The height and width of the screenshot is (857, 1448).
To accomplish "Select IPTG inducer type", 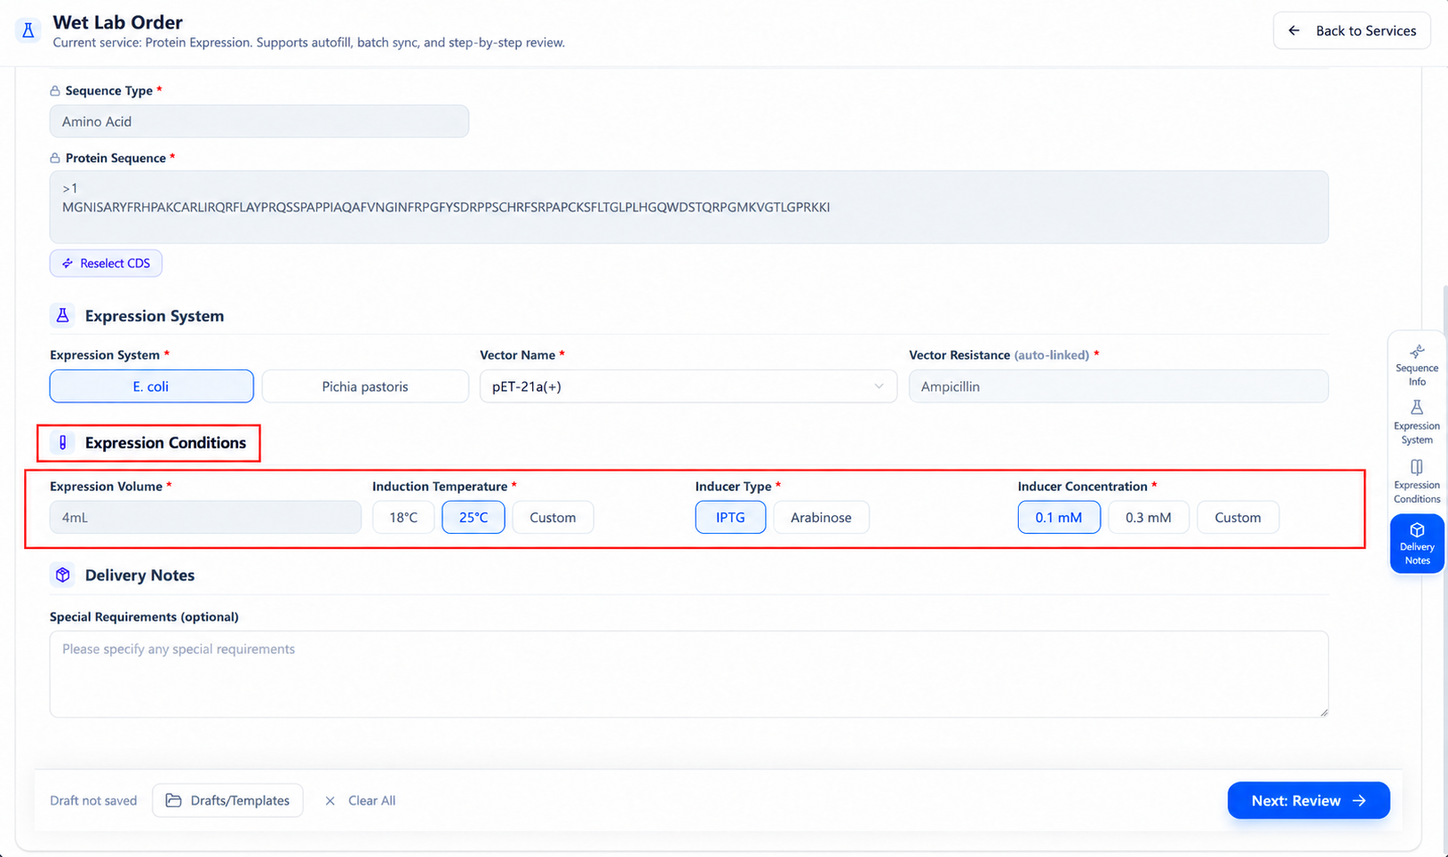I will pyautogui.click(x=730, y=517).
